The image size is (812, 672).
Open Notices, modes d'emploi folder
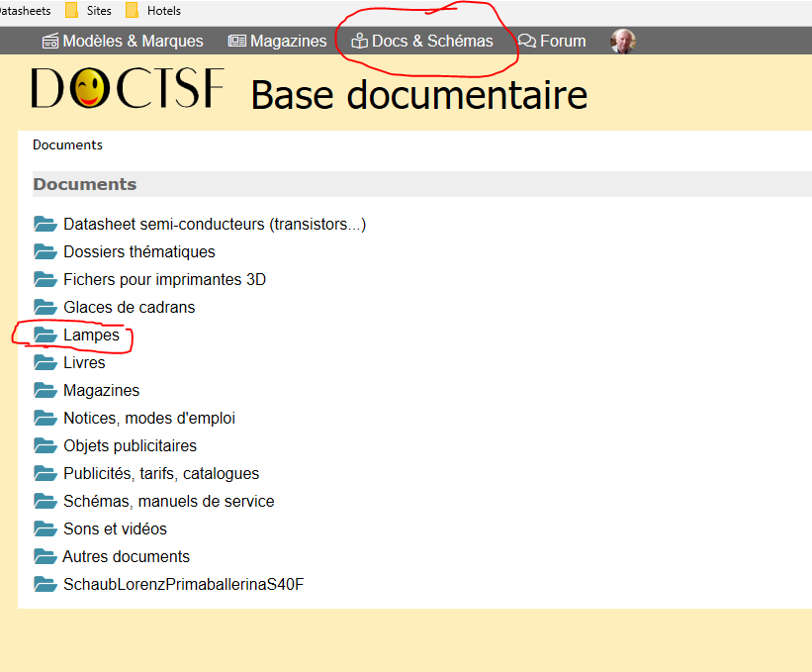[x=149, y=418]
